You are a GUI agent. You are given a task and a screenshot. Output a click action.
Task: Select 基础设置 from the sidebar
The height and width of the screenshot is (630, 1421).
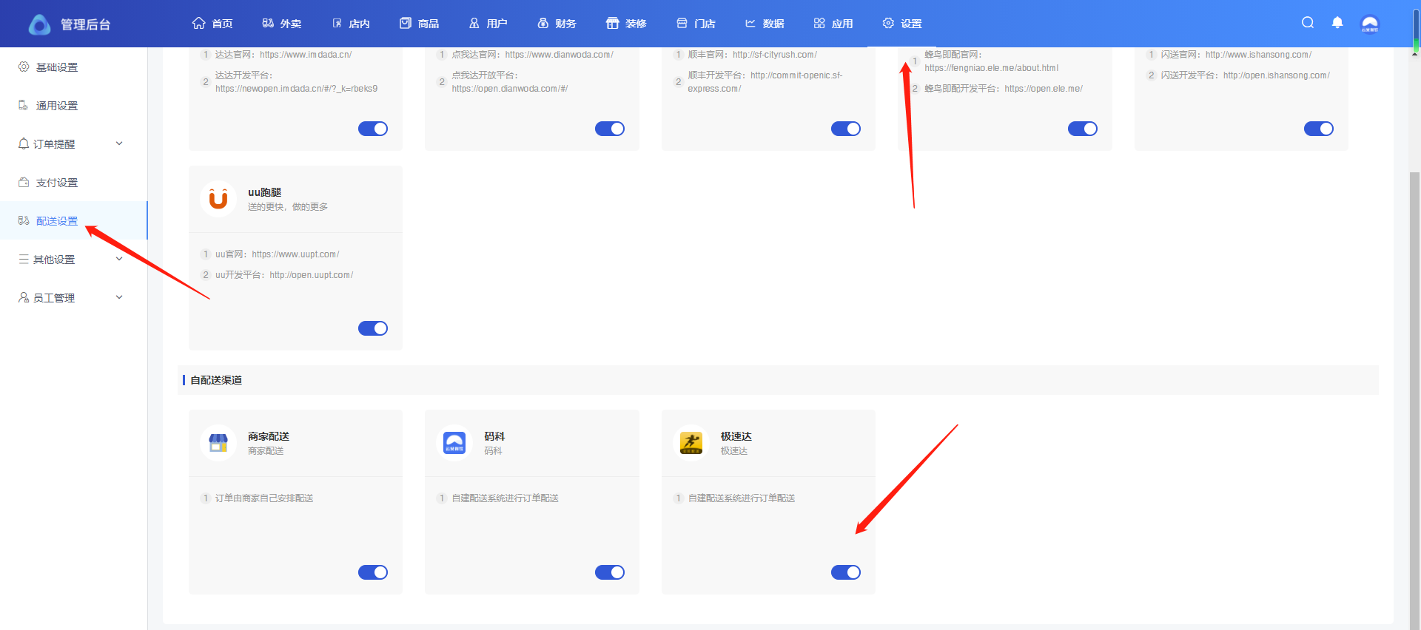pos(56,67)
